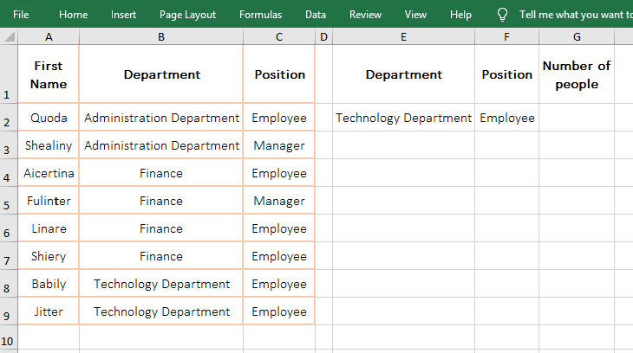Select row 2 header
Viewport: 633px width, 353px height.
point(9,118)
